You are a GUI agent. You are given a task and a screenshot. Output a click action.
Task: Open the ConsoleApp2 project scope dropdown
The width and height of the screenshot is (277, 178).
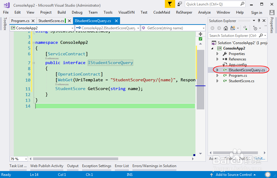coord(72,28)
